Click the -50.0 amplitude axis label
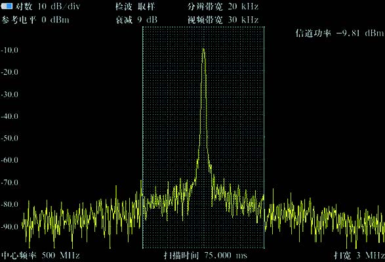The height and width of the screenshot is (262, 385). click(x=10, y=138)
